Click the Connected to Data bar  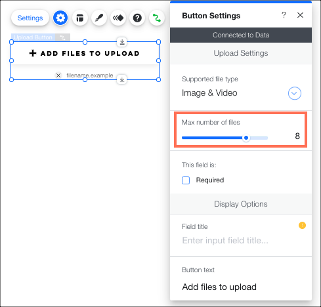[x=241, y=35]
